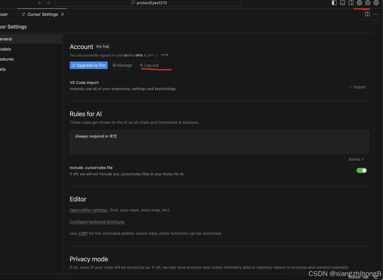Open the more actions ellipsis menu
The image size is (383, 280).
tap(376, 14)
